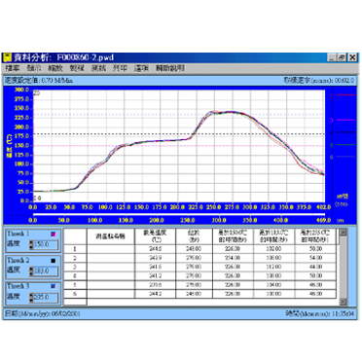
Task: Click the Thresh 1 temperature stepper arrows
Action: tap(31, 244)
